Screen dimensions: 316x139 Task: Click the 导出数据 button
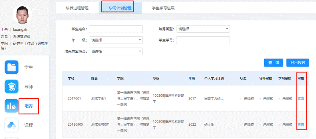click(x=297, y=63)
